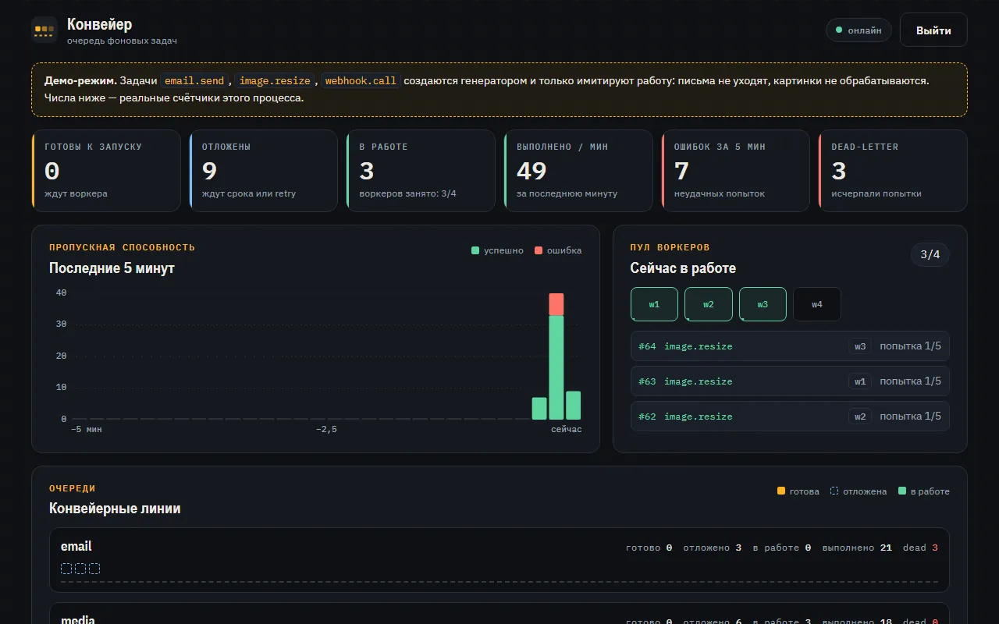Screen dimensions: 999x624
Task: Select worker chip w2
Action: 709,304
